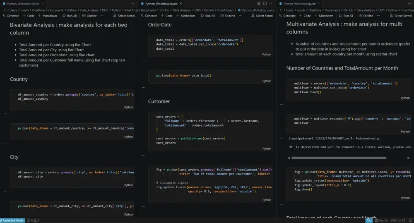Expand collapsed output below px.line cell
414x223 pixels.
(x=143, y=87)
